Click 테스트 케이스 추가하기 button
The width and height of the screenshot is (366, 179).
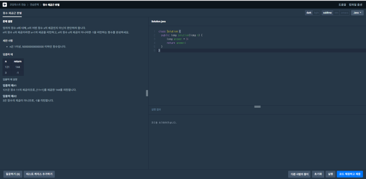pyautogui.click(x=39, y=174)
